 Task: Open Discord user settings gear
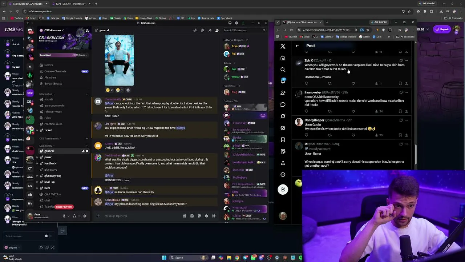[x=85, y=216]
